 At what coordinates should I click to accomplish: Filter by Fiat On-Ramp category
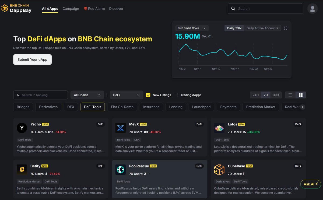[x=122, y=107]
